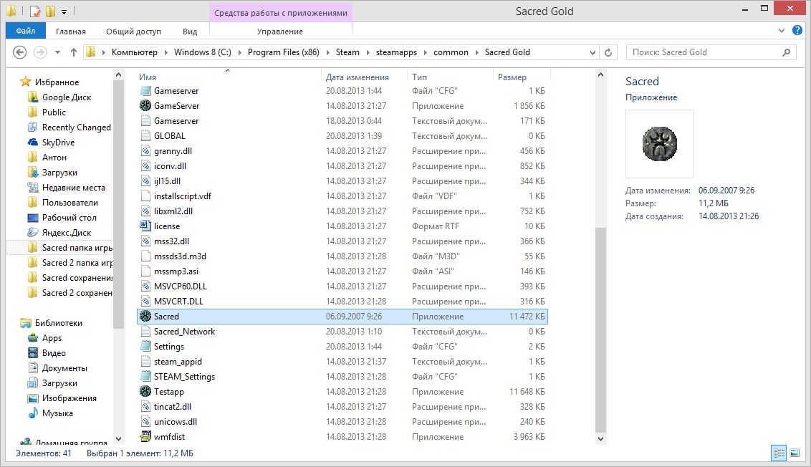Screen dimensions: 811x467
Task: Click the GameServer application icon
Action: click(145, 105)
